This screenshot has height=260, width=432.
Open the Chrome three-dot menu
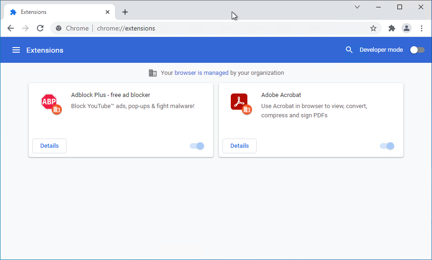(x=421, y=28)
